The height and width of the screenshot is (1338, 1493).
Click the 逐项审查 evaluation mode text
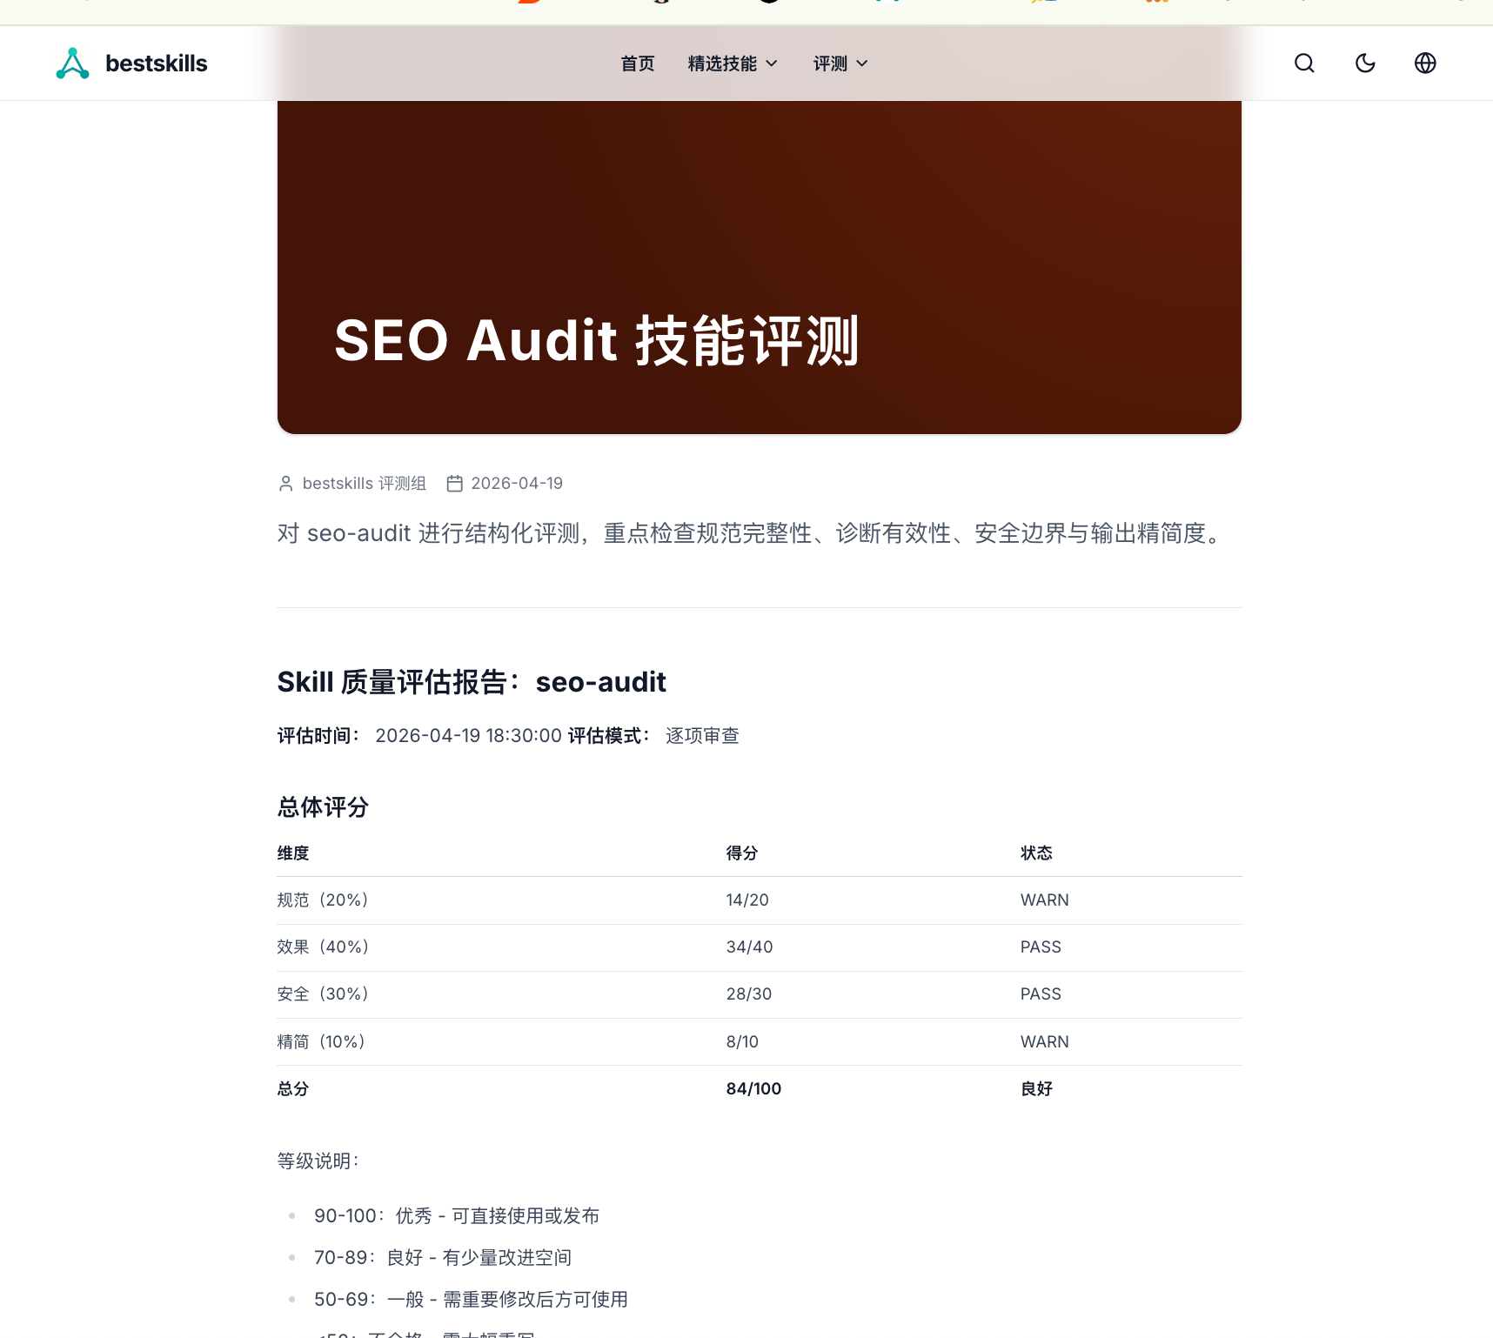pos(702,736)
